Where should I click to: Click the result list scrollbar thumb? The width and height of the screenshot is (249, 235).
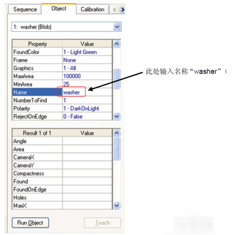point(117,148)
